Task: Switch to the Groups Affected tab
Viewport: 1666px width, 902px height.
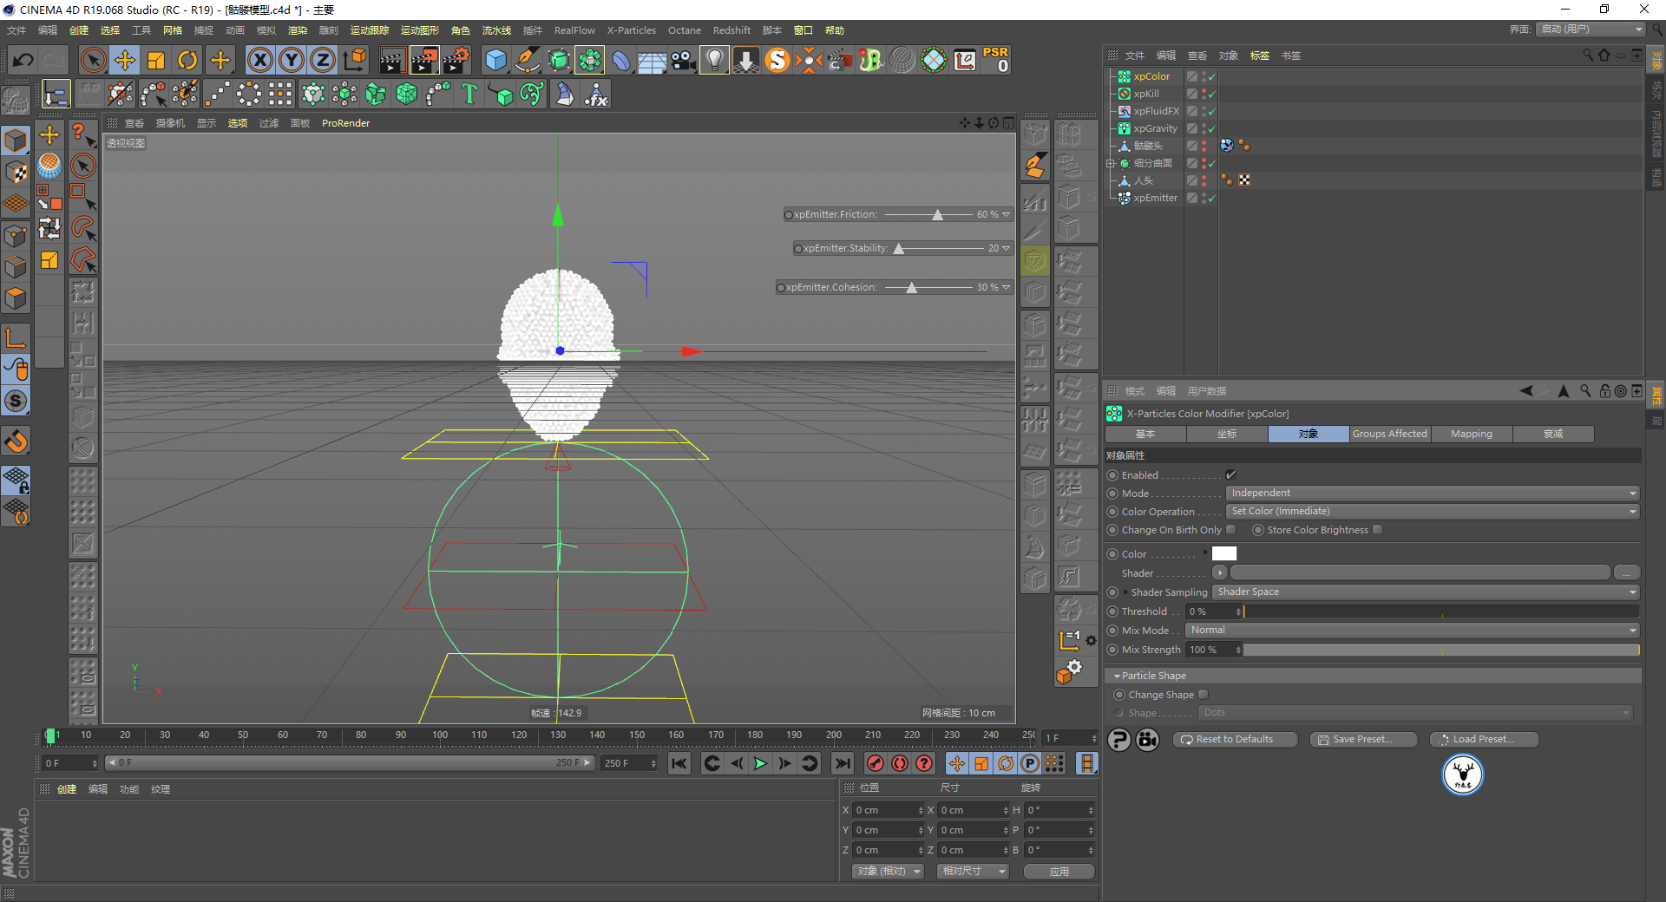Action: coord(1389,434)
